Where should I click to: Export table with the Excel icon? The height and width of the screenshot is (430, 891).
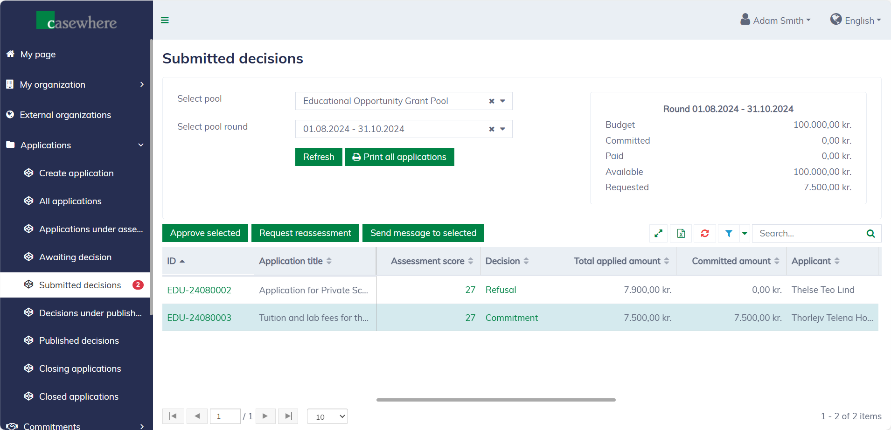click(681, 233)
